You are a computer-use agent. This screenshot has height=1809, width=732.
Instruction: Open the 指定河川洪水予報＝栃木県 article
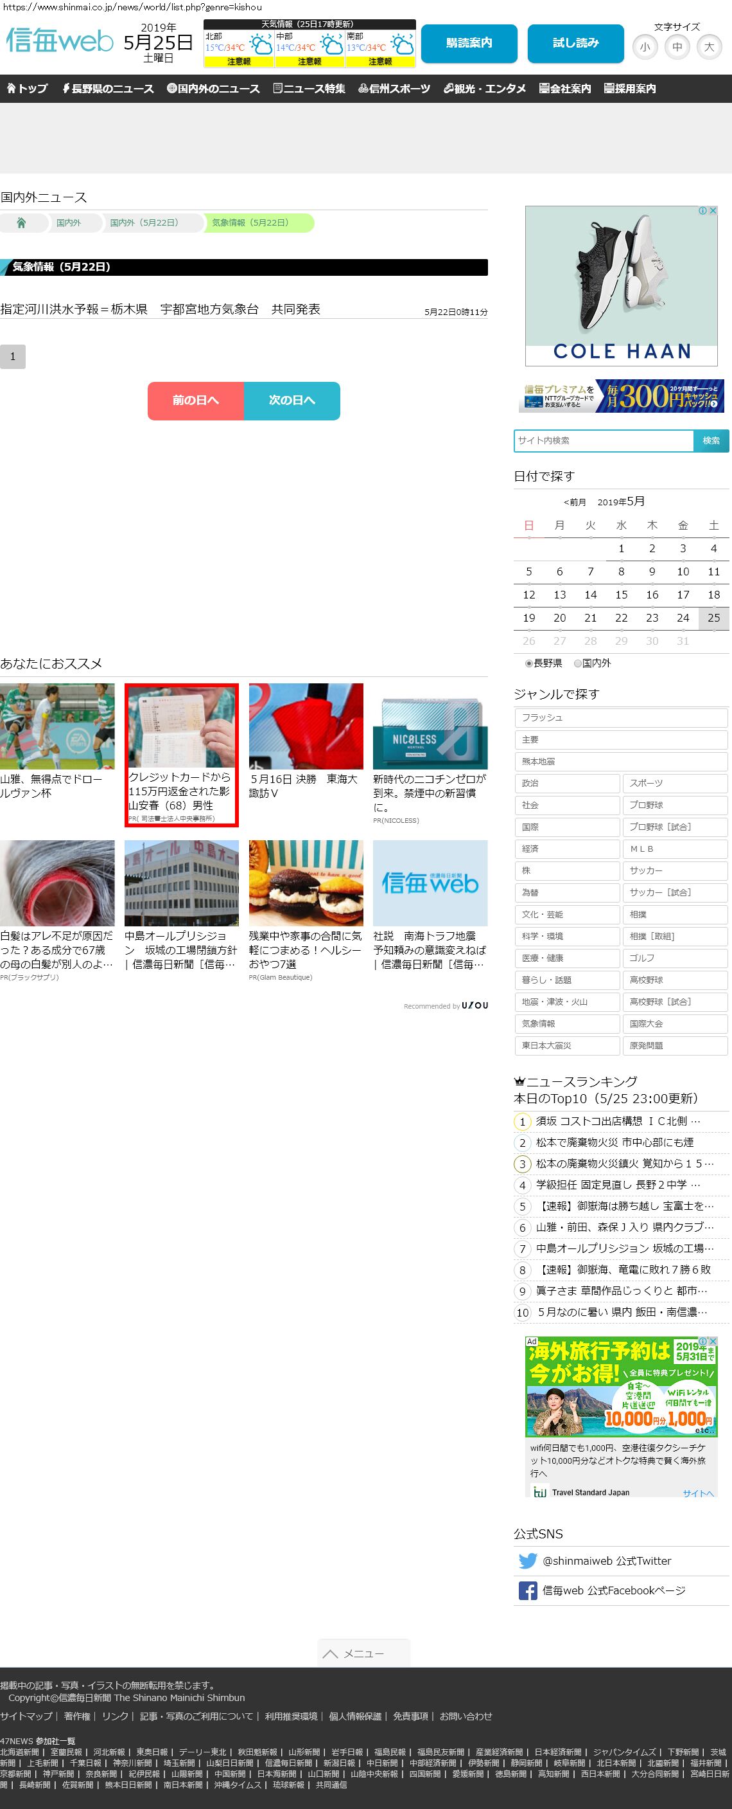coord(161,309)
